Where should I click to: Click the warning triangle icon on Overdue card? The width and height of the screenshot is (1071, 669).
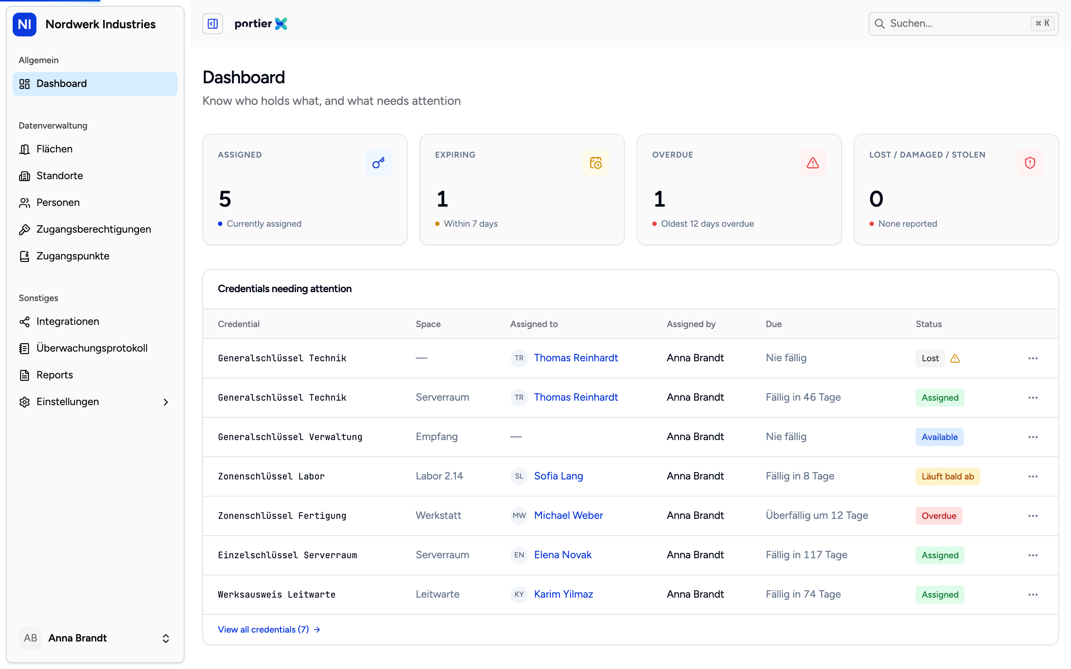click(x=813, y=163)
